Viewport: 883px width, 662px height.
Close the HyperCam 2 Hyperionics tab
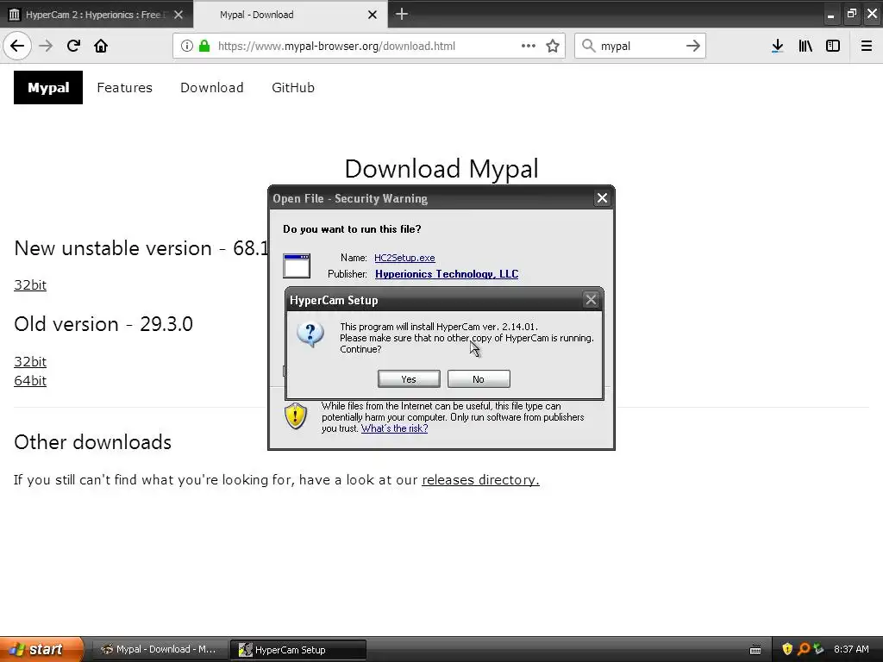coord(178,15)
